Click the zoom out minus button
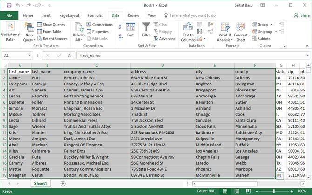 point(257,191)
